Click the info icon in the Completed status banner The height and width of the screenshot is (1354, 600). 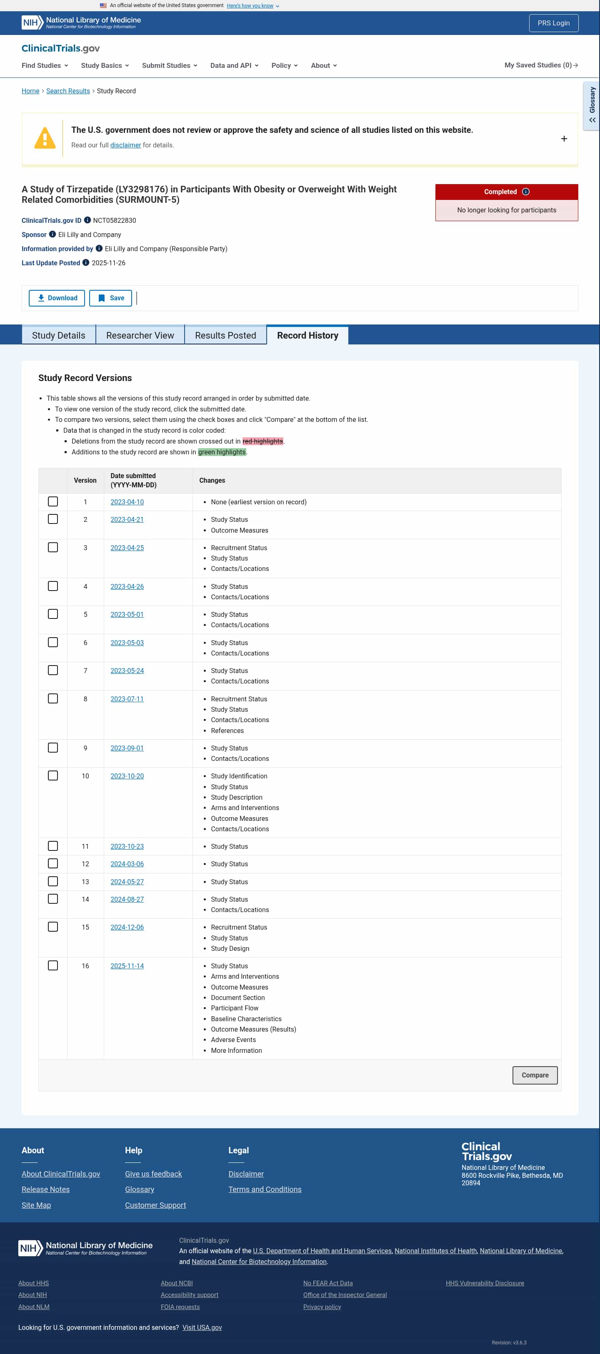pos(525,192)
